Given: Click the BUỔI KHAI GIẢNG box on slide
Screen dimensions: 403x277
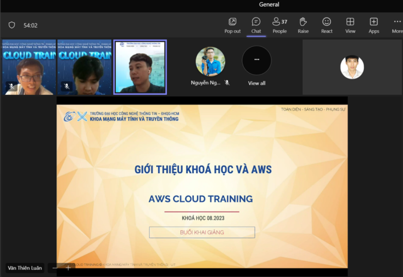Looking at the screenshot, I should 202,232.
